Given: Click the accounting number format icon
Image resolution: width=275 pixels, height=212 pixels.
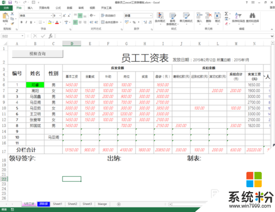Looking at the screenshot, I should click(127, 22).
